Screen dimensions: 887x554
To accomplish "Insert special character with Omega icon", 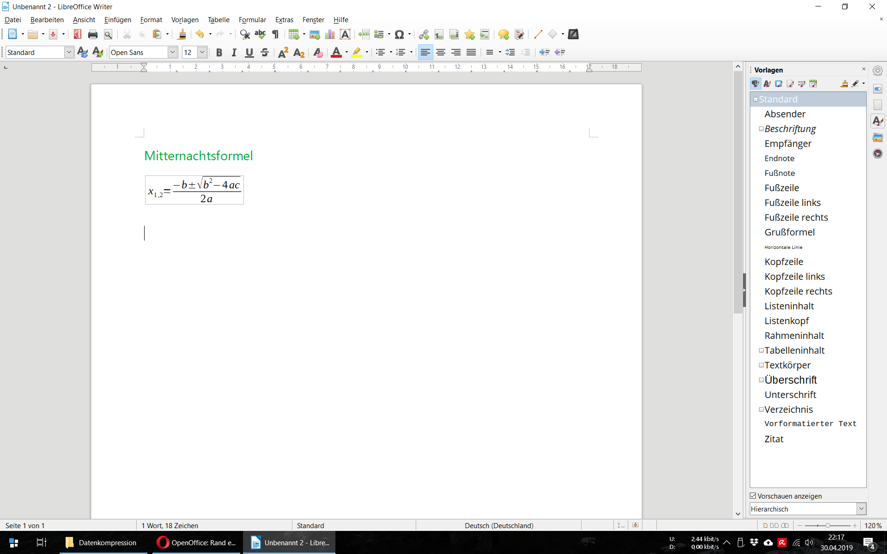I will tap(399, 34).
